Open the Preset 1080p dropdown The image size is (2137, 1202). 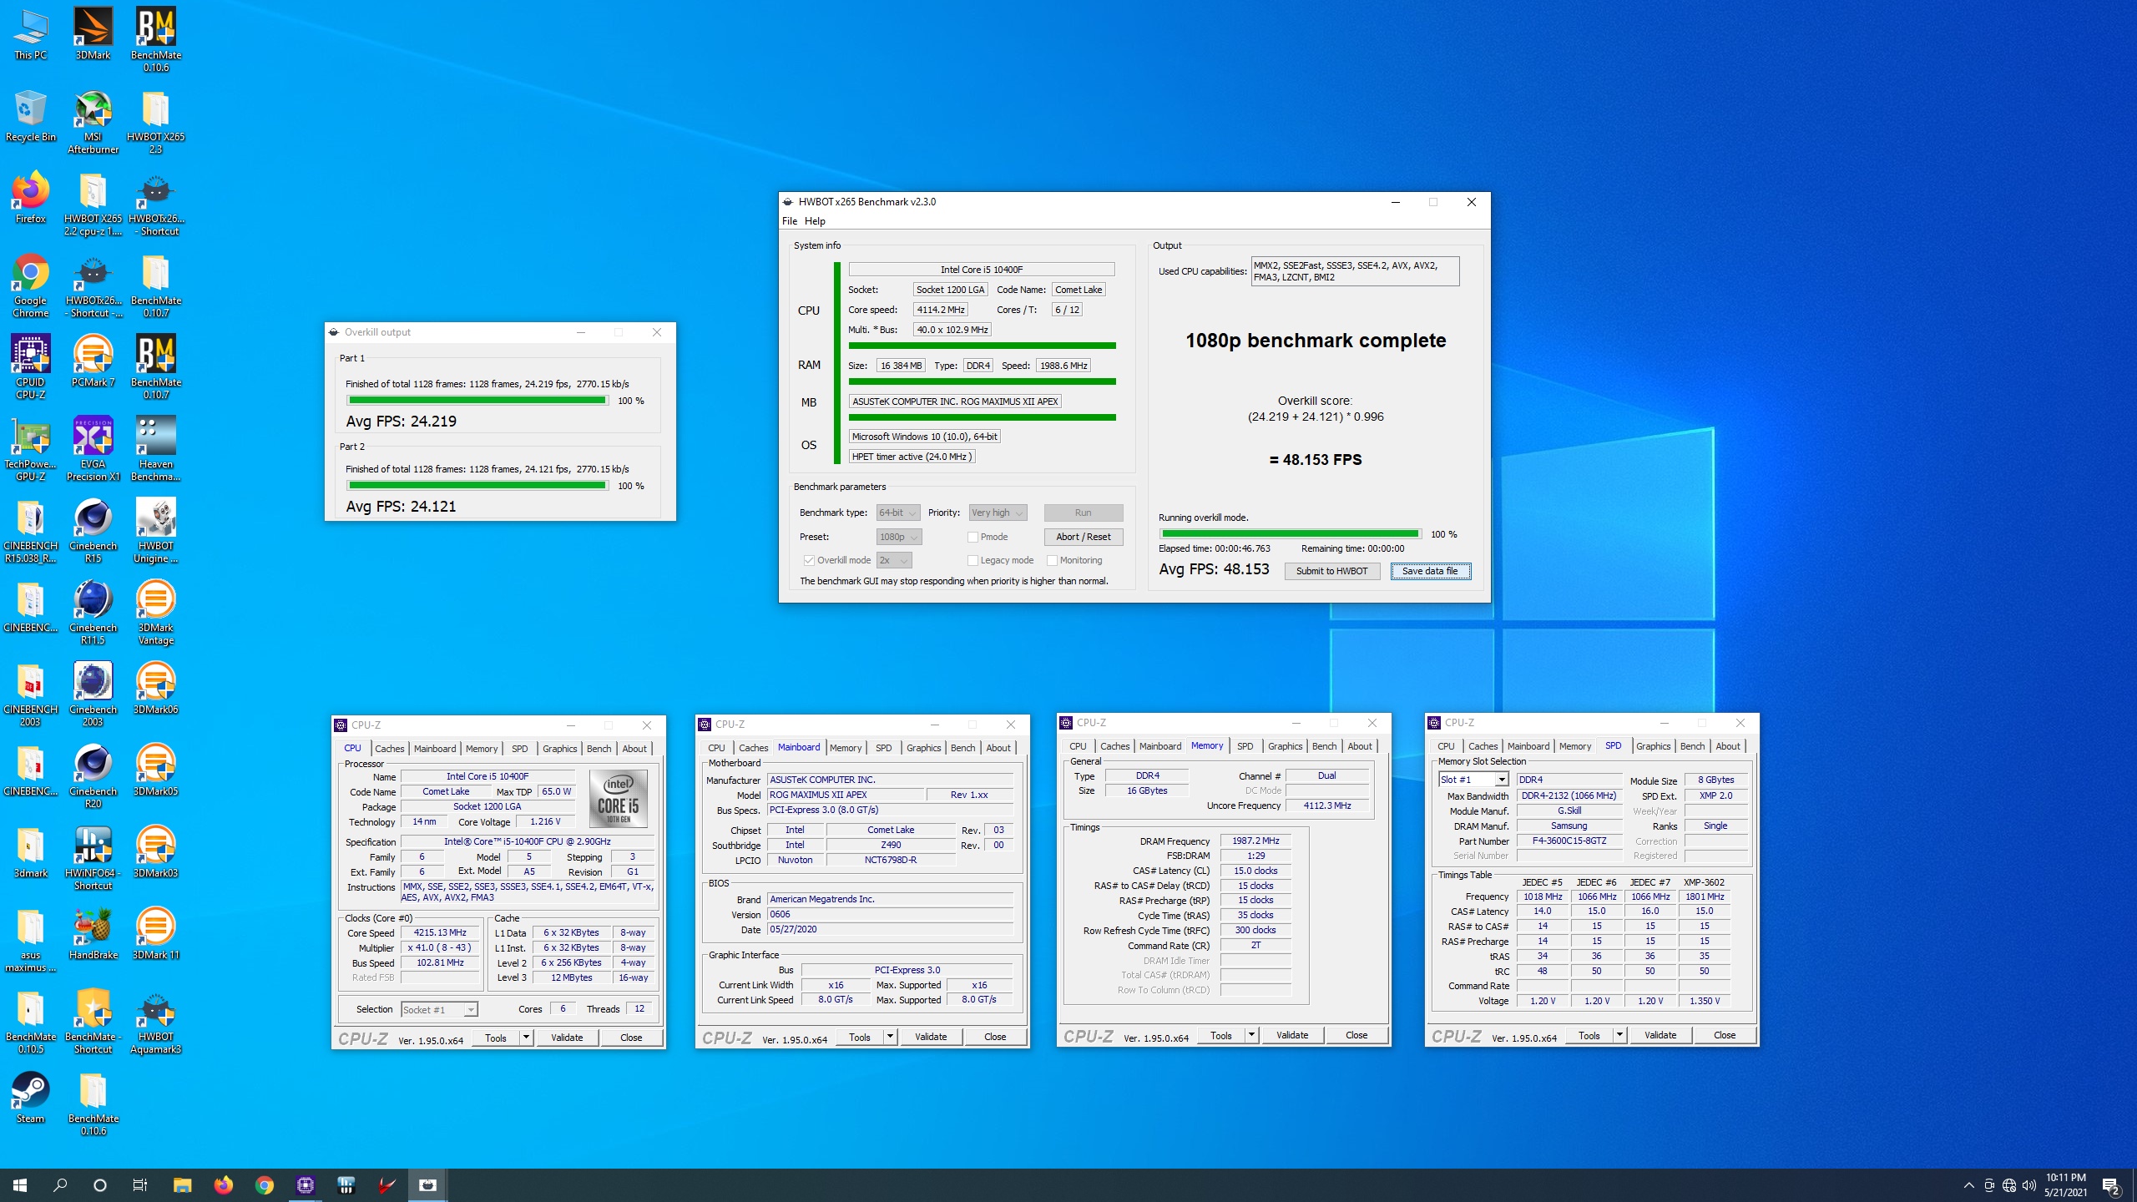899,537
